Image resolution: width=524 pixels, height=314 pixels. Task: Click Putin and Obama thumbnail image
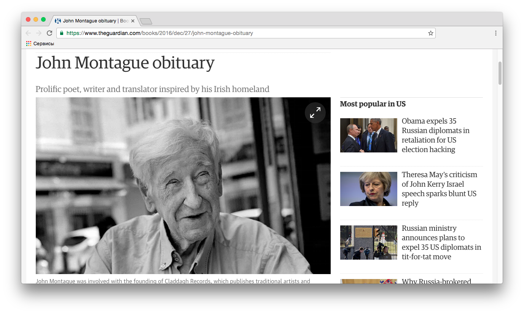tap(368, 135)
